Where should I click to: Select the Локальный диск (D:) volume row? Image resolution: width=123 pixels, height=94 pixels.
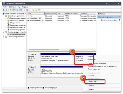[x=62, y=20]
